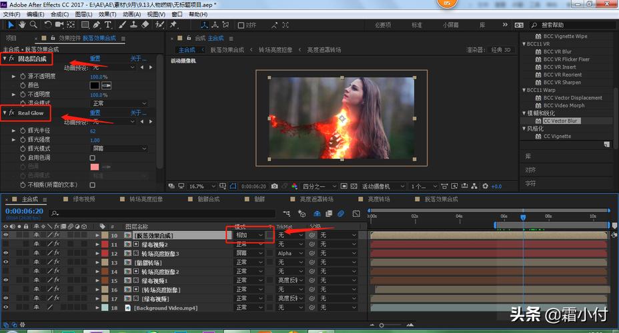Open the 16.7% magnification dropdown
This screenshot has height=333, width=619.
[202, 186]
